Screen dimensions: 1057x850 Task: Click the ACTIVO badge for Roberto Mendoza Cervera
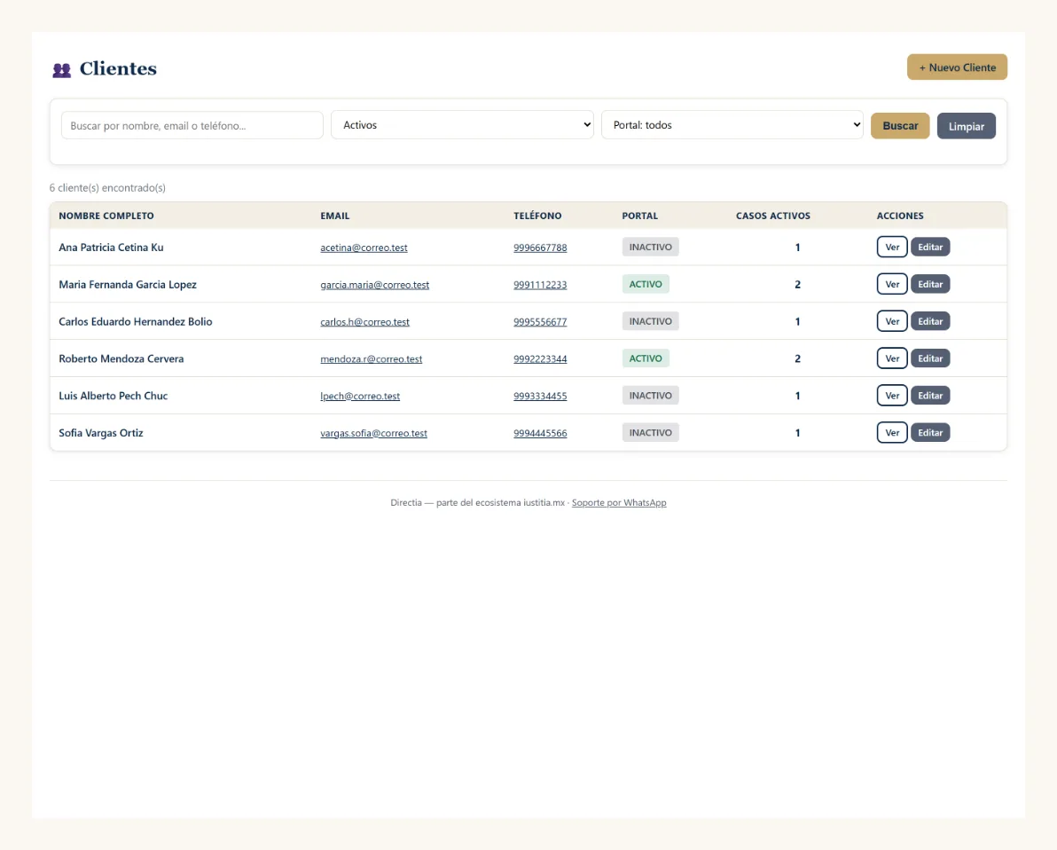click(x=646, y=358)
